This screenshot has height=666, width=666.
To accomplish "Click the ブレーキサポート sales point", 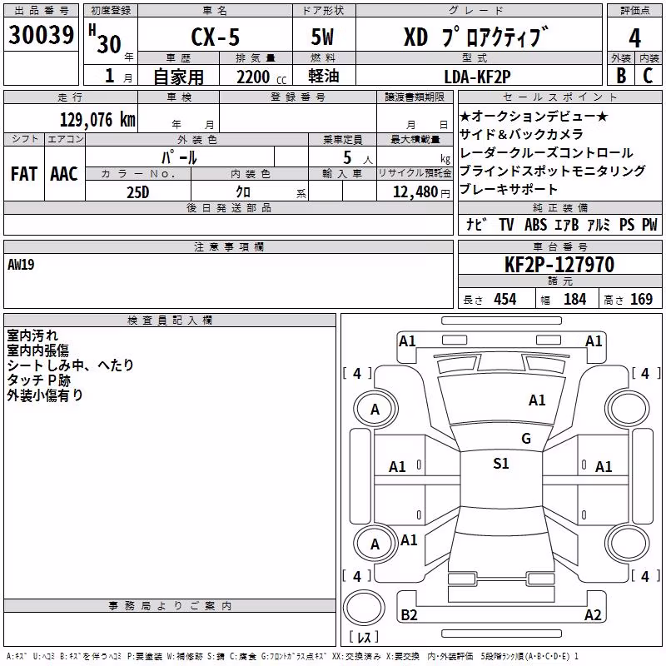I will click(509, 189).
